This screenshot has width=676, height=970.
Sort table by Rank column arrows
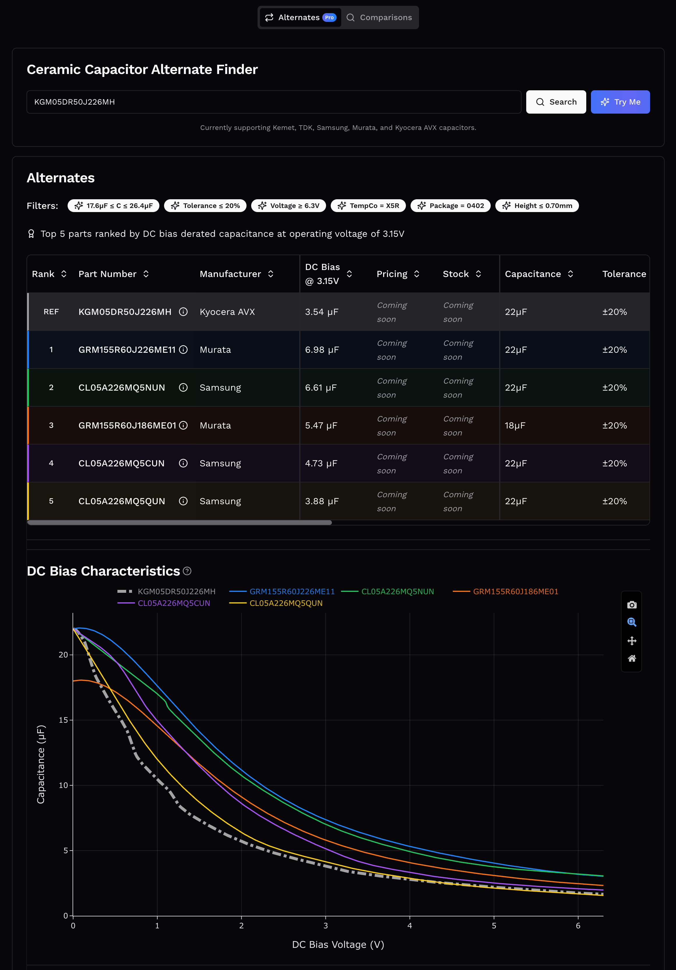(x=64, y=274)
